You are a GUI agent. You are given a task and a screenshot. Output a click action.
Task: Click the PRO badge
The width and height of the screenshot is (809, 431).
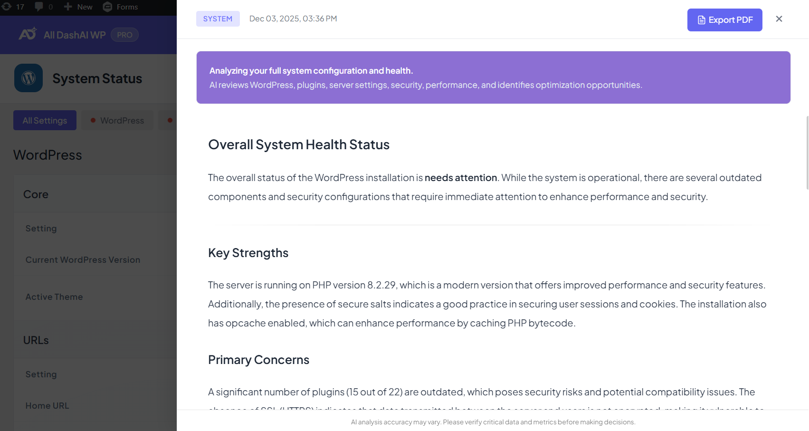124,35
